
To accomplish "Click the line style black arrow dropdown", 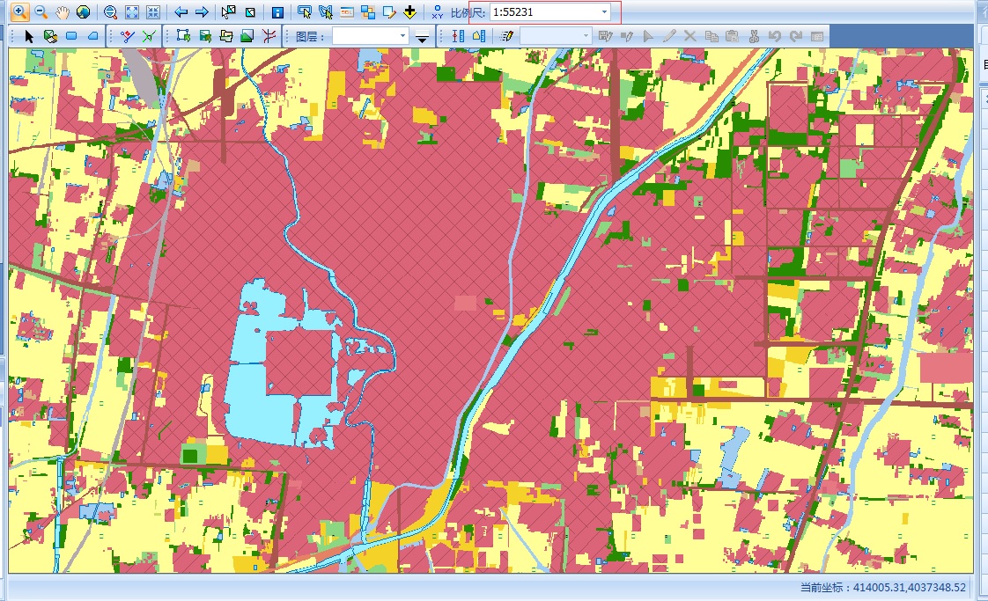I will [422, 37].
